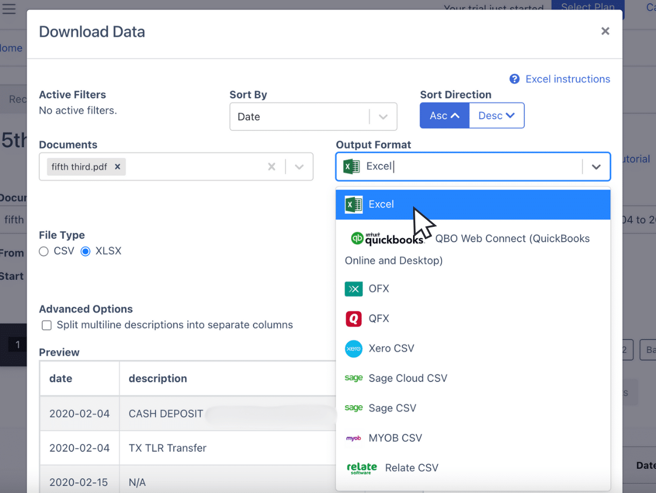Enable split multiline descriptions checkbox
Viewport: 656px width, 493px height.
click(47, 325)
